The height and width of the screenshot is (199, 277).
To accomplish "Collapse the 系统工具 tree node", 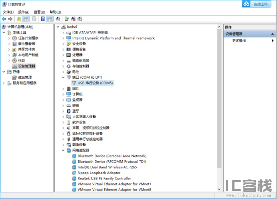I will pyautogui.click(x=4, y=32).
